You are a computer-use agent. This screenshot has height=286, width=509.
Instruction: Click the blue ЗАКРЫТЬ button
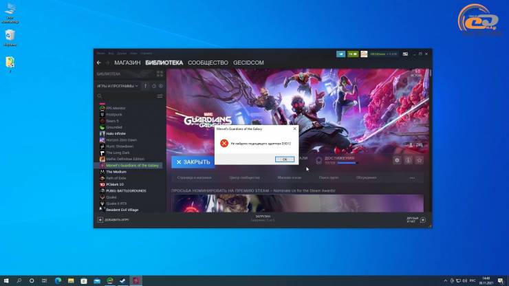click(x=193, y=162)
